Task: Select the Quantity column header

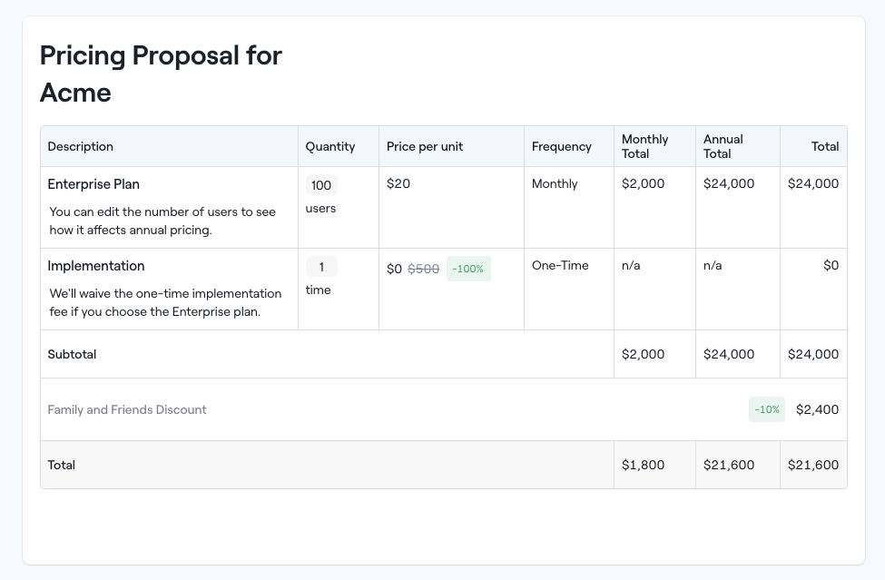Action: click(329, 146)
